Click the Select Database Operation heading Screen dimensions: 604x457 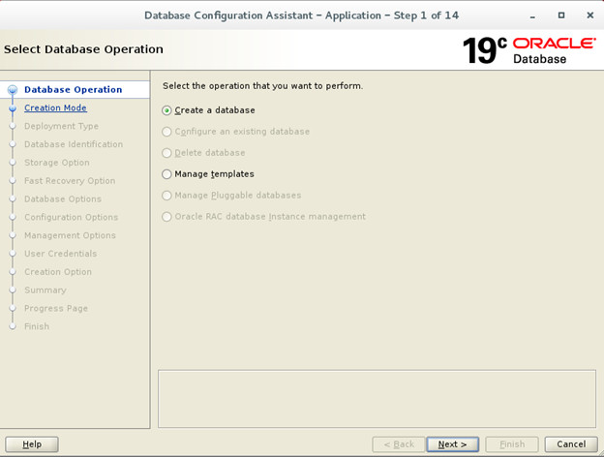[83, 49]
